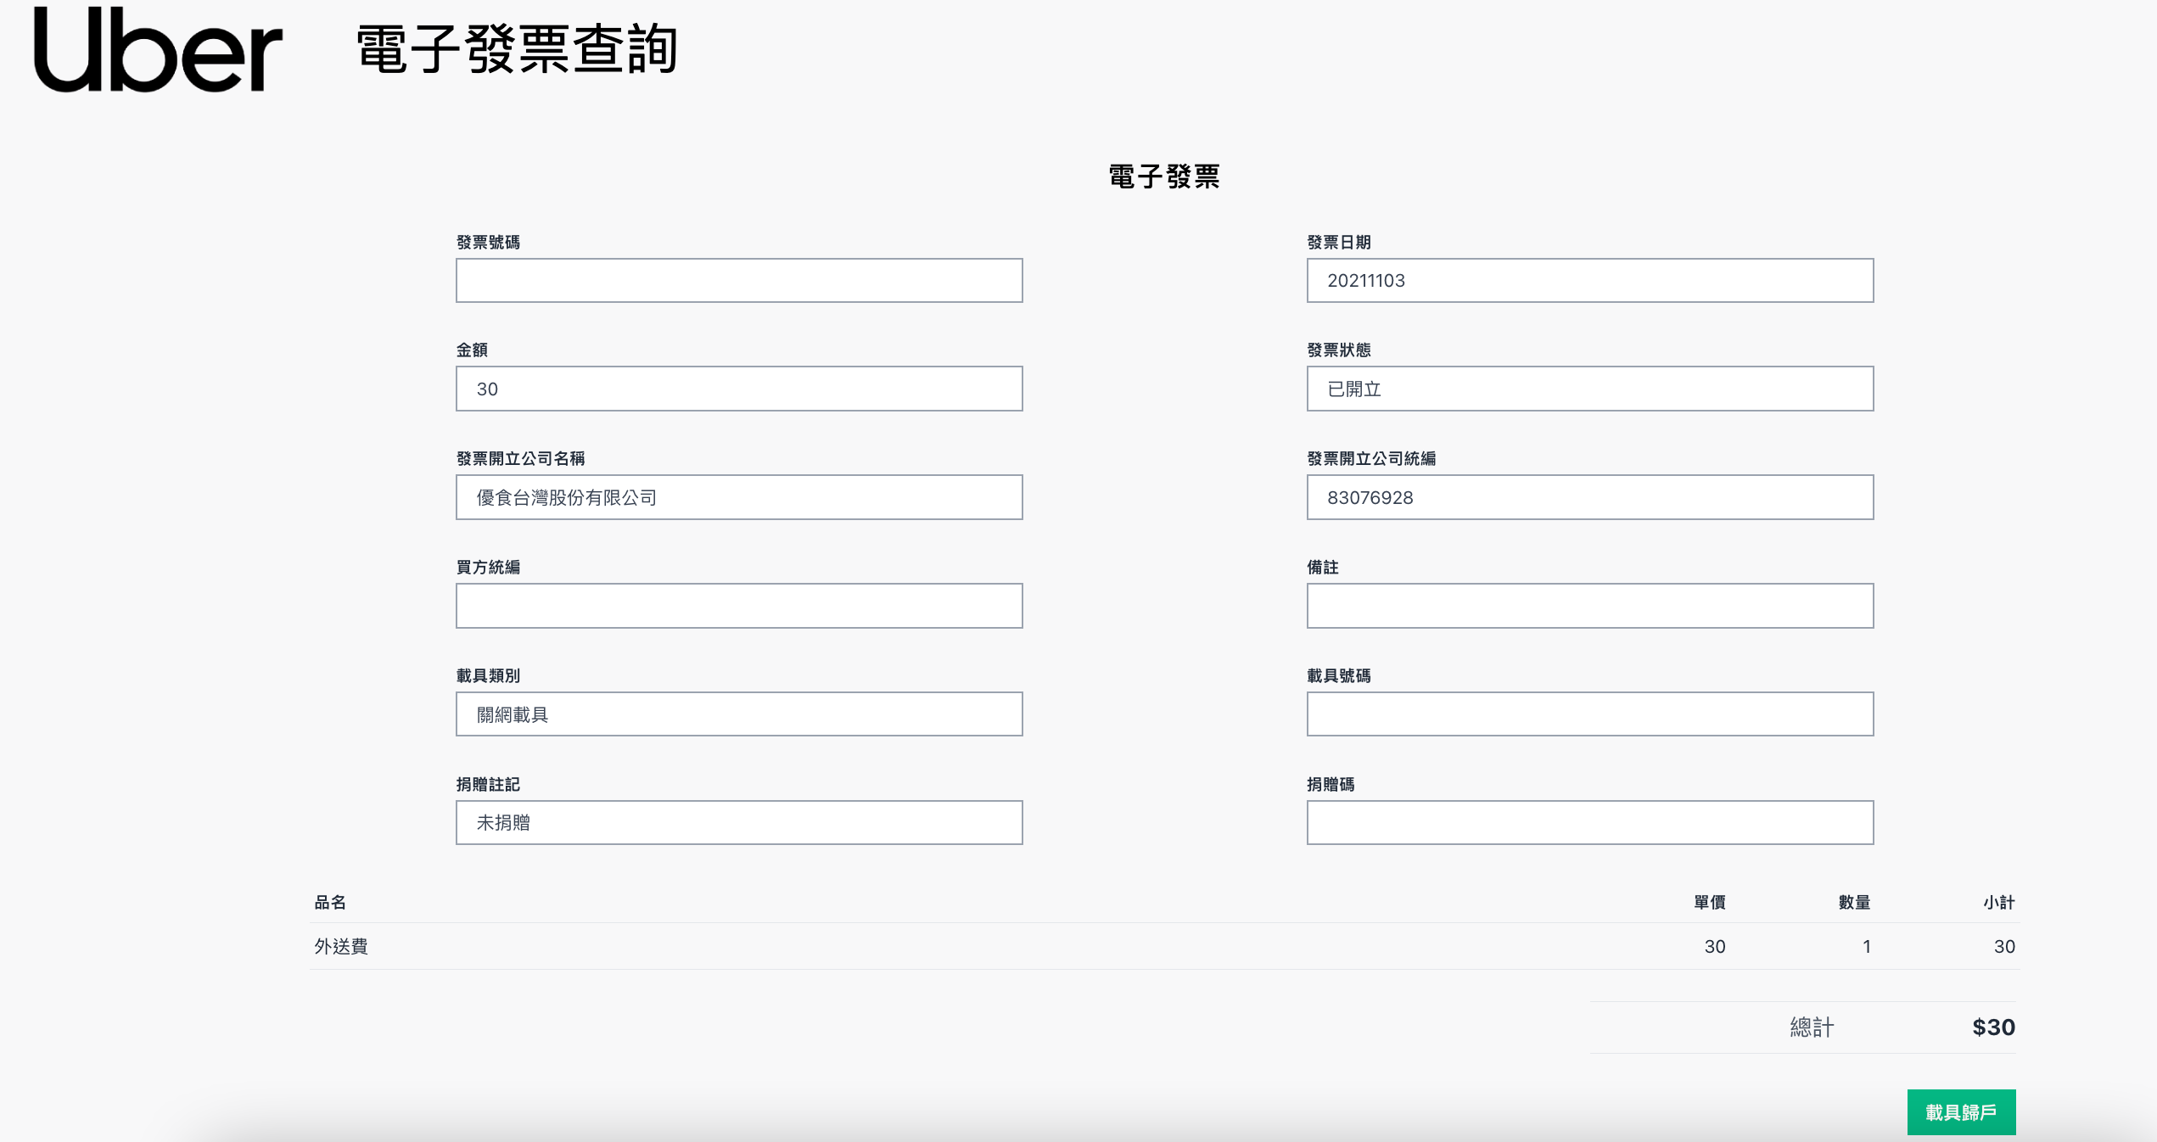Click the 單價 column header

(1709, 902)
